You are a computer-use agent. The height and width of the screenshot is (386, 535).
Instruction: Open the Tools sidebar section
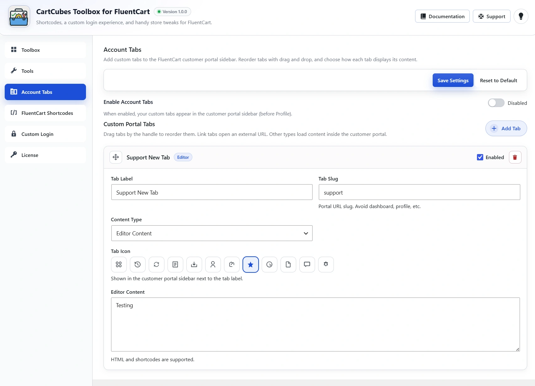(x=45, y=71)
